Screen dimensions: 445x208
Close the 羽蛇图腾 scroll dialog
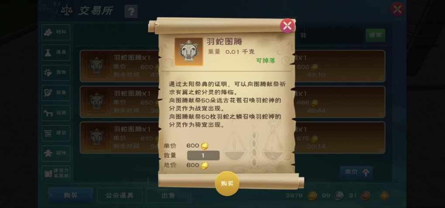[287, 26]
